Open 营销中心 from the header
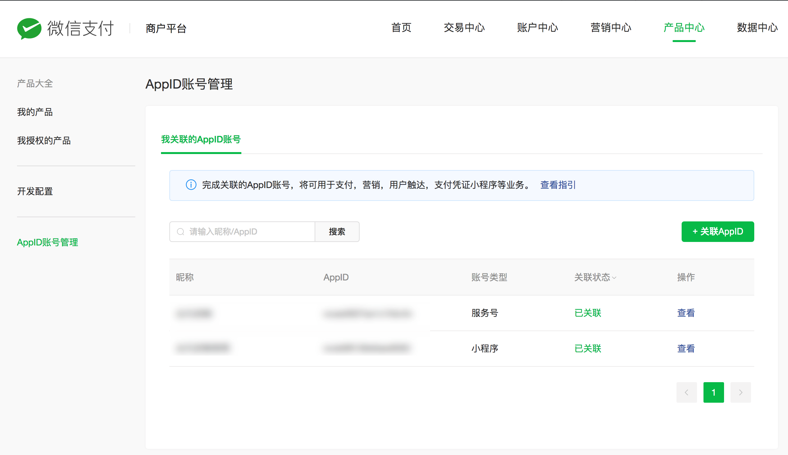The image size is (788, 455). [x=611, y=28]
